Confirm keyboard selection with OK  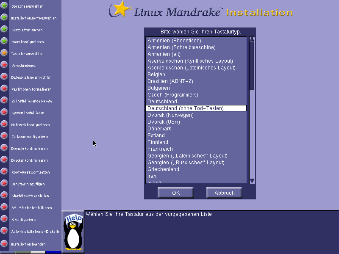(x=175, y=193)
